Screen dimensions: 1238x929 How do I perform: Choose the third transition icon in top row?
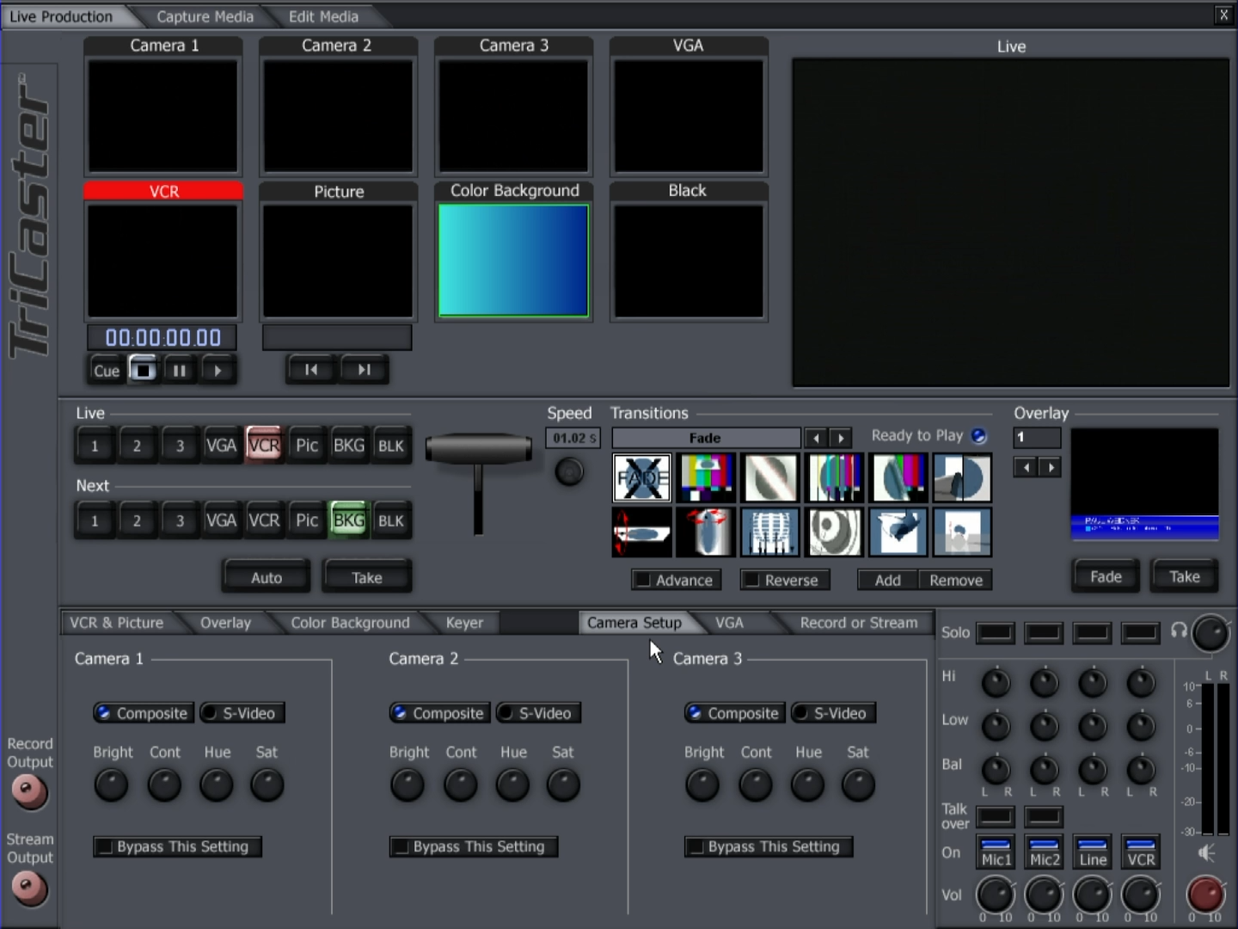point(770,477)
